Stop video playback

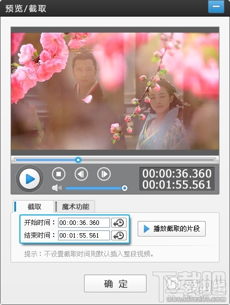59,174
